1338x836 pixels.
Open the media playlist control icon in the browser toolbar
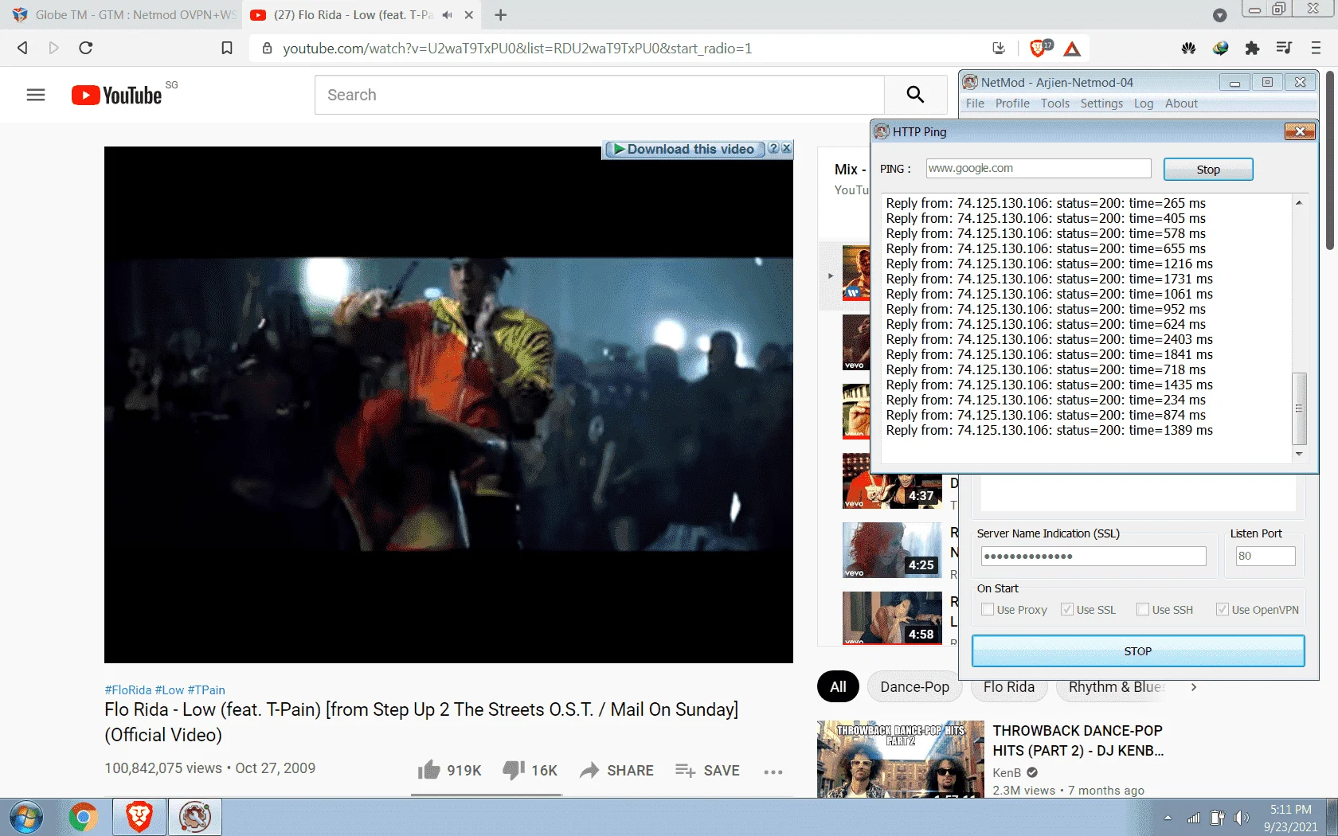click(x=1284, y=48)
